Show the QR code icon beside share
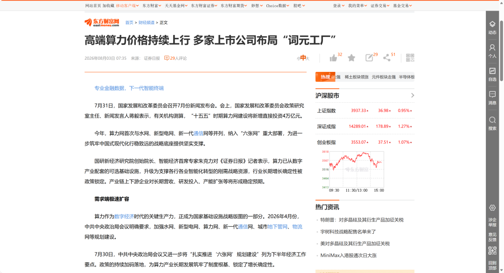This screenshot has height=273, width=504. pyautogui.click(x=410, y=58)
